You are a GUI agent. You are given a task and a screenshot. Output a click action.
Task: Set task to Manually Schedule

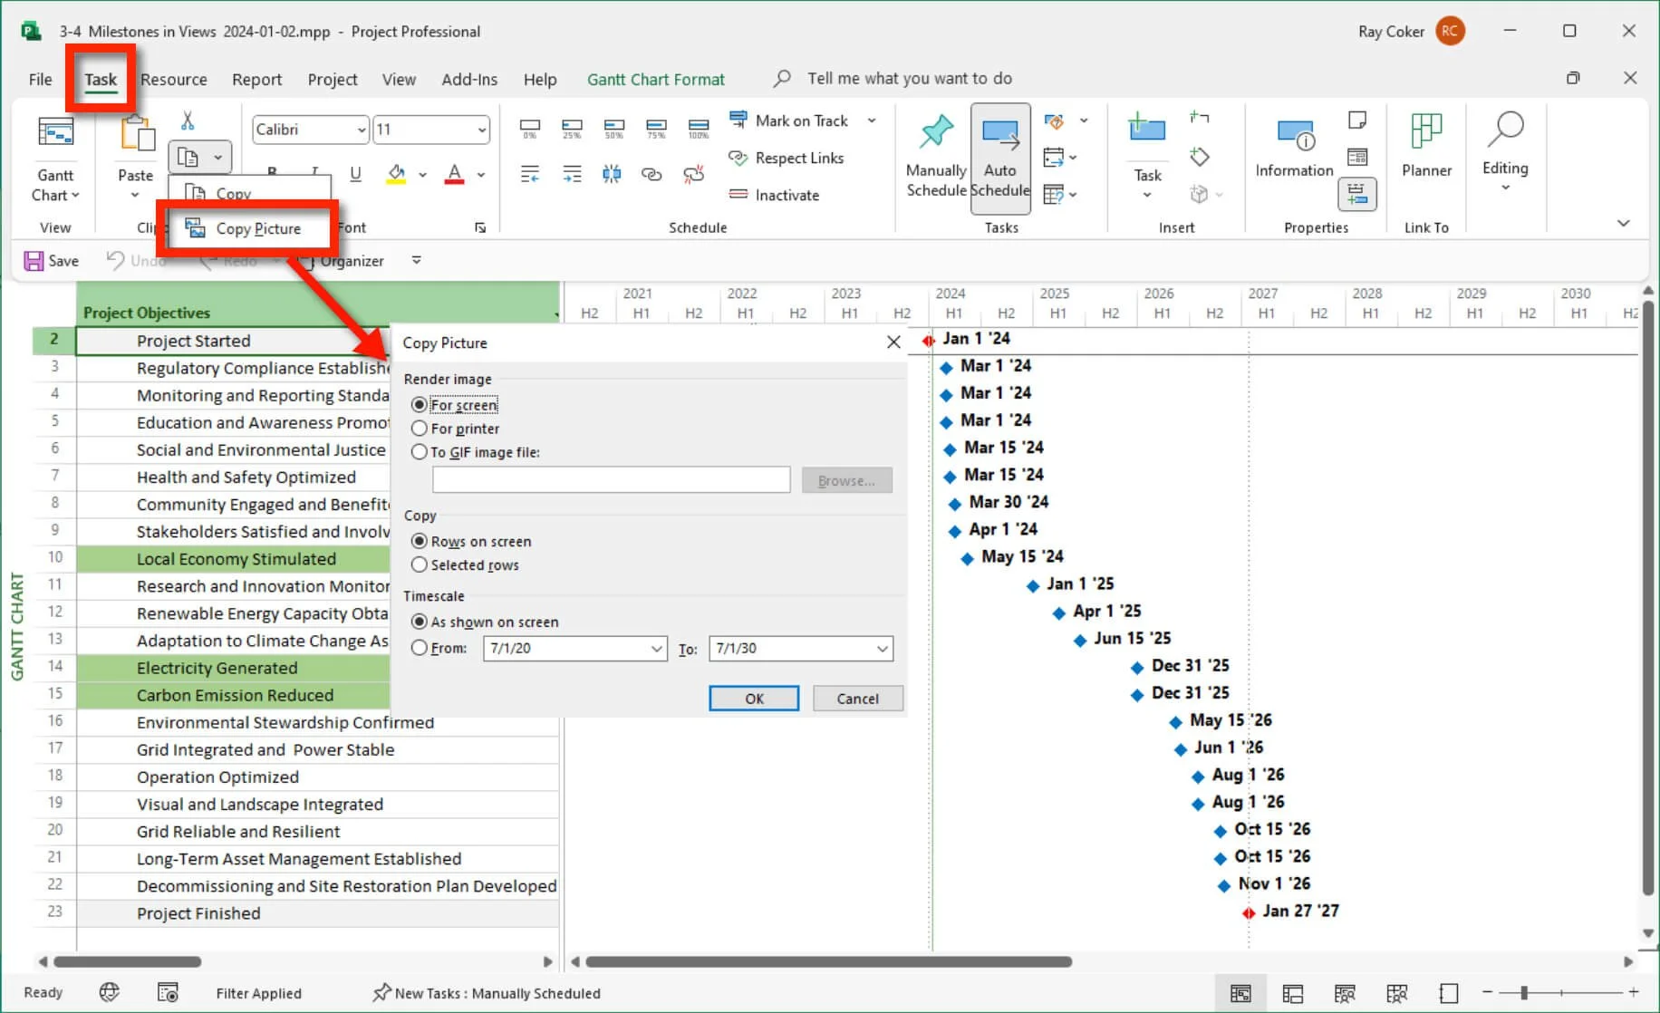click(x=936, y=157)
